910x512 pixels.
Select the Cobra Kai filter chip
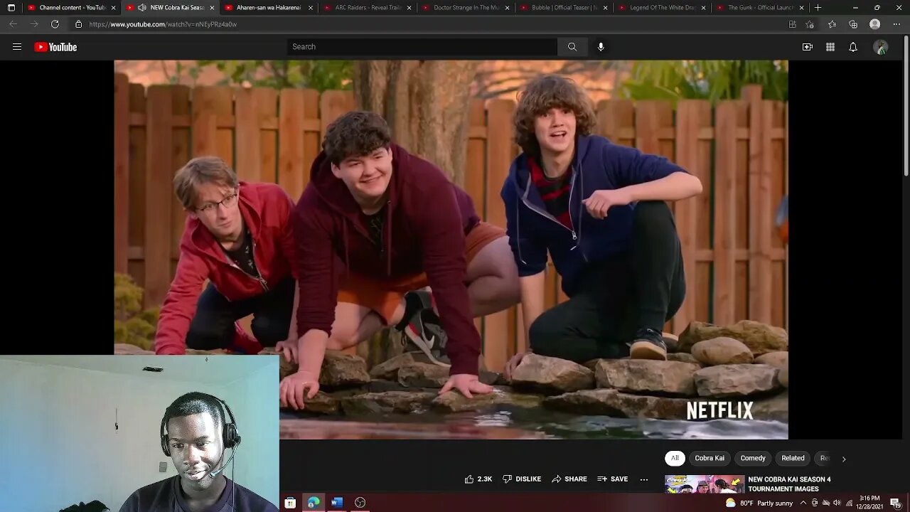coord(710,459)
